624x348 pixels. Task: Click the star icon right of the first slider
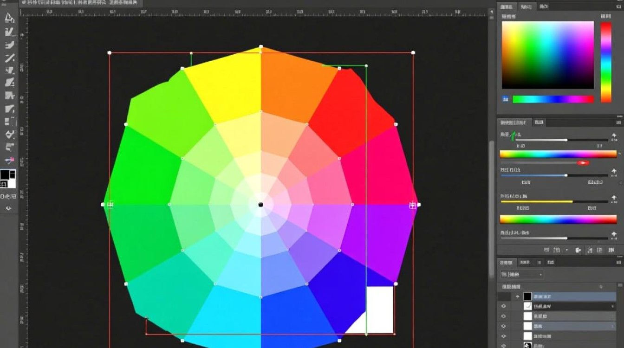pos(614,136)
